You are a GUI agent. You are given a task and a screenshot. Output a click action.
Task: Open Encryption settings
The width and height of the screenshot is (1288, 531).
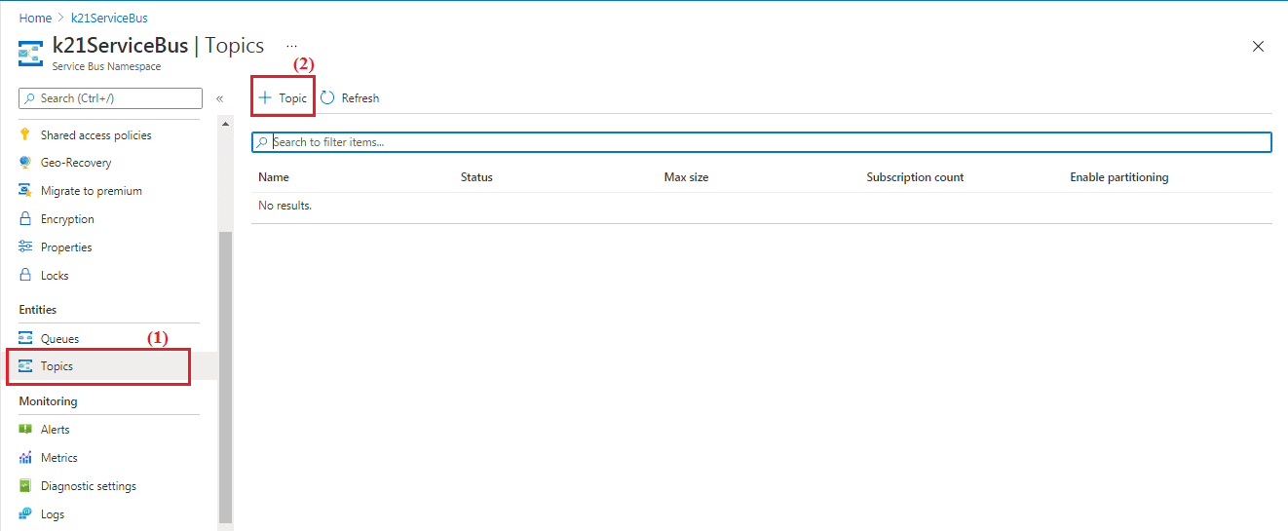(67, 219)
